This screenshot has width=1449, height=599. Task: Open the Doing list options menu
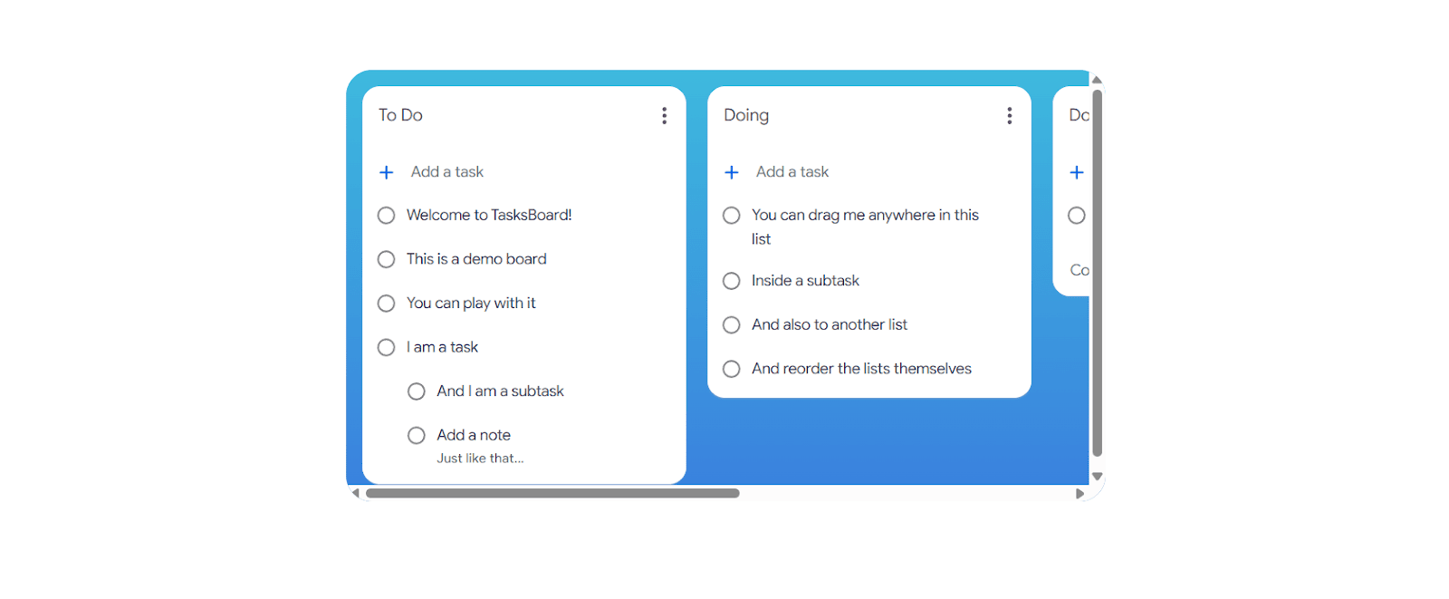[x=1009, y=115]
